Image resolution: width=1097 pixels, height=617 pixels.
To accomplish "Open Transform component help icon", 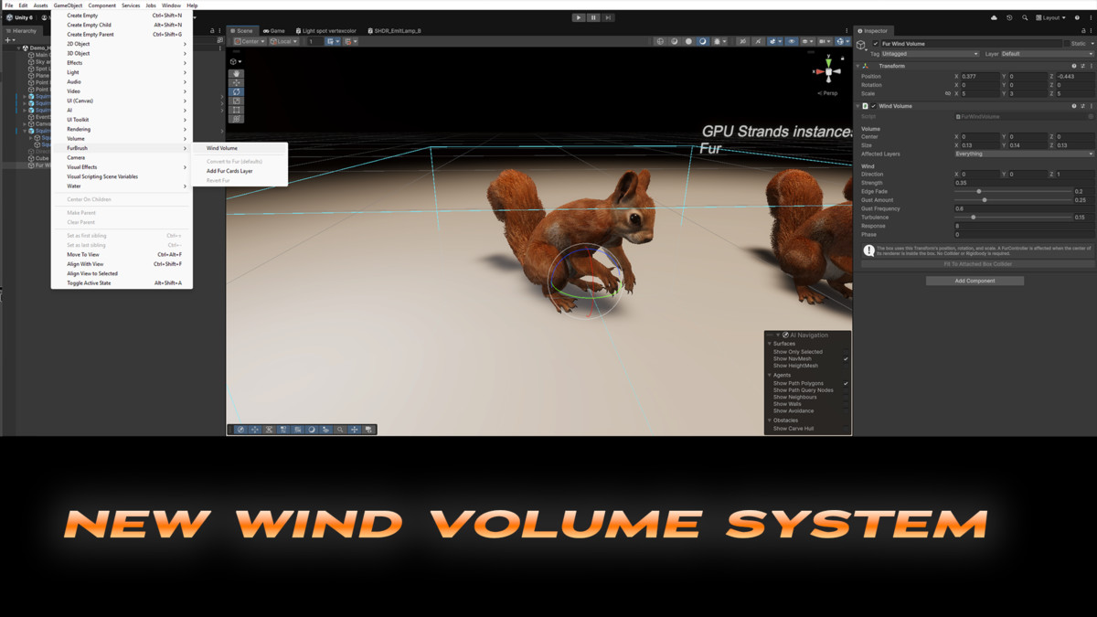I will [x=1074, y=66].
